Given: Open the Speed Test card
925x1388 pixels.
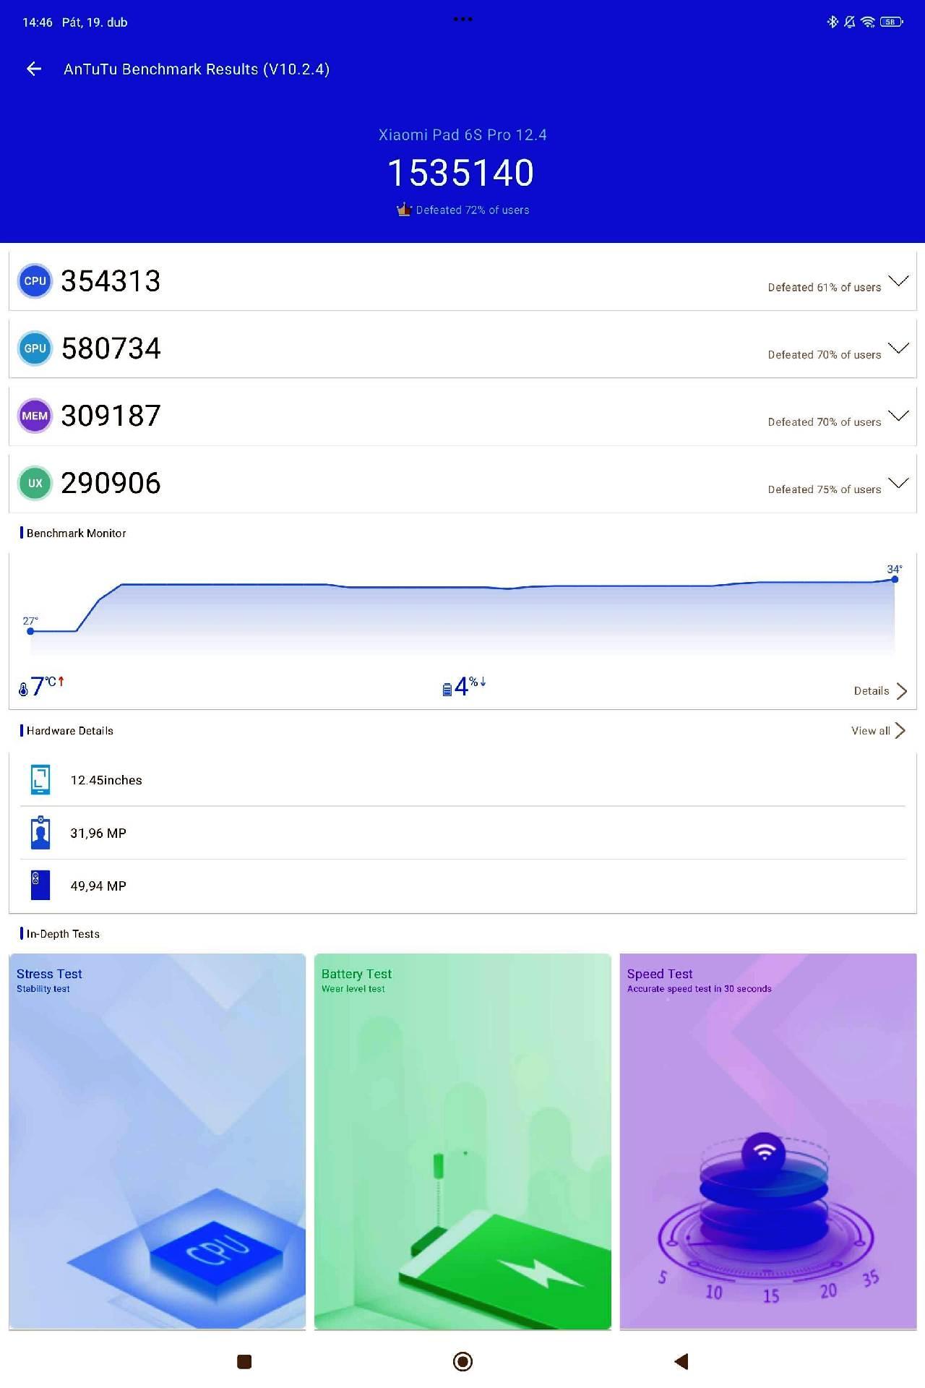Looking at the screenshot, I should (768, 1141).
